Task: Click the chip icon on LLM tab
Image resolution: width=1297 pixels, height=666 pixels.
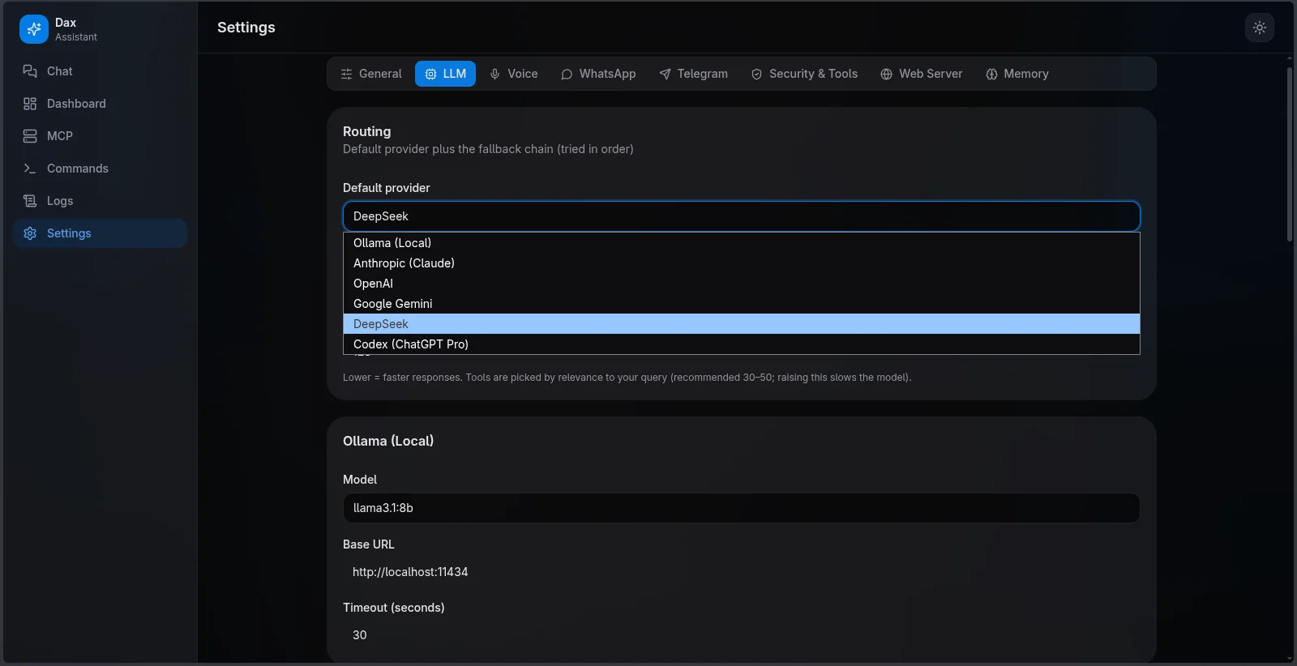Action: (430, 74)
